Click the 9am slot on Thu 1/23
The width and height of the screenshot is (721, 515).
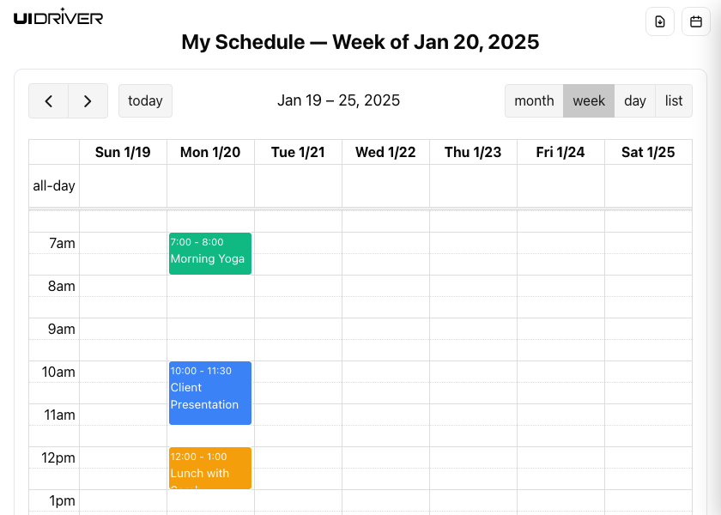point(473,329)
